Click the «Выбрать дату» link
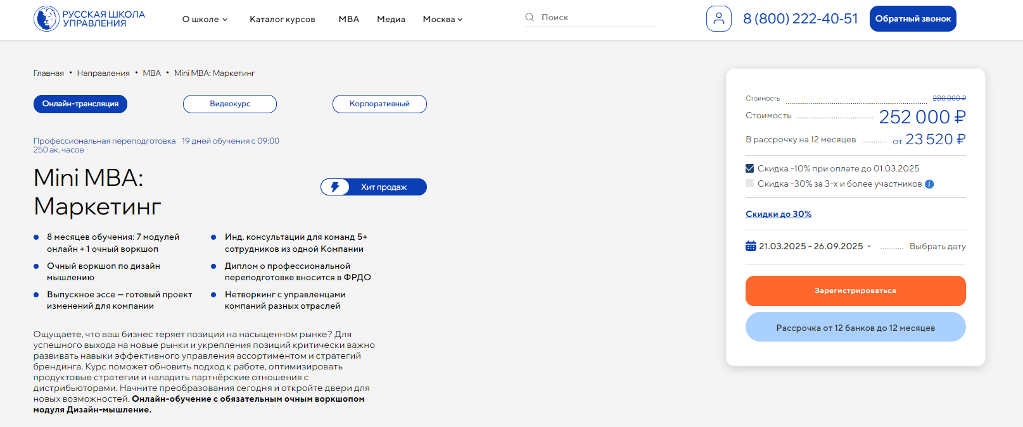1023x427 pixels. tap(937, 247)
